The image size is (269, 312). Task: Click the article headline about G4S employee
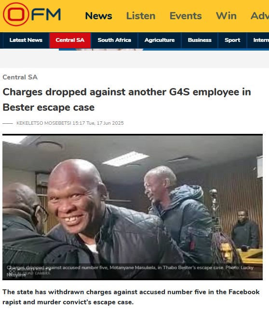pos(127,100)
